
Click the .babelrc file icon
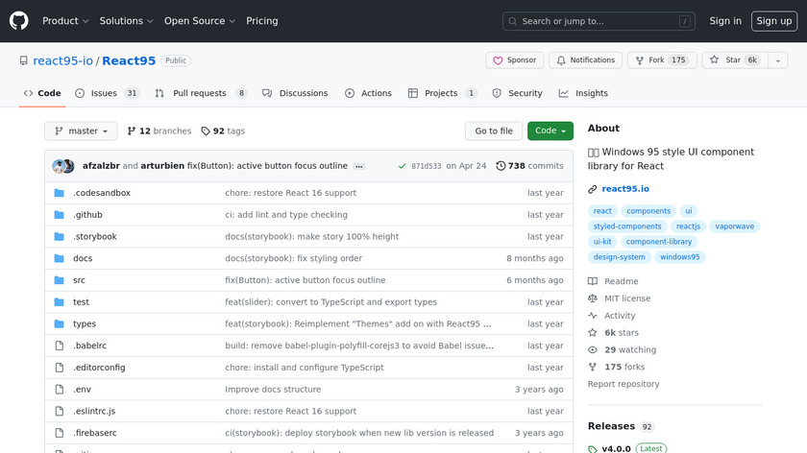click(x=59, y=346)
